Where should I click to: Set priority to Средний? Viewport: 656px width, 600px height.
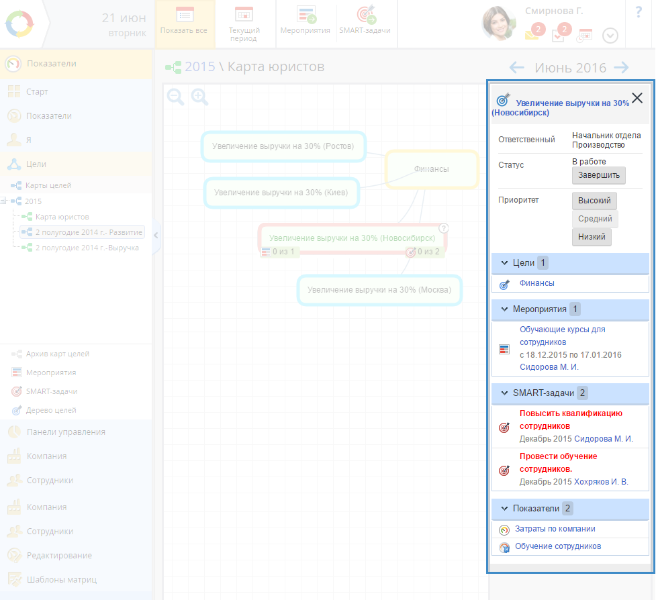pos(595,219)
